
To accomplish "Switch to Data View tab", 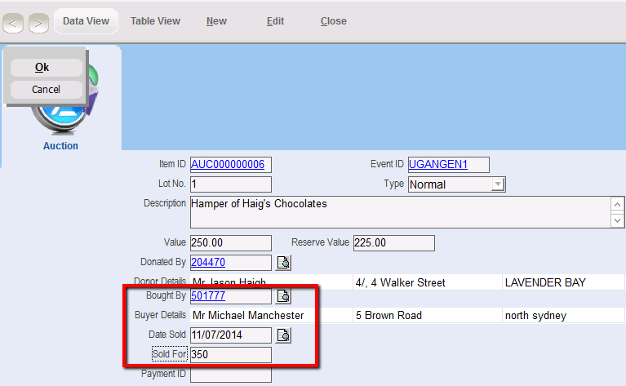I will (x=86, y=21).
